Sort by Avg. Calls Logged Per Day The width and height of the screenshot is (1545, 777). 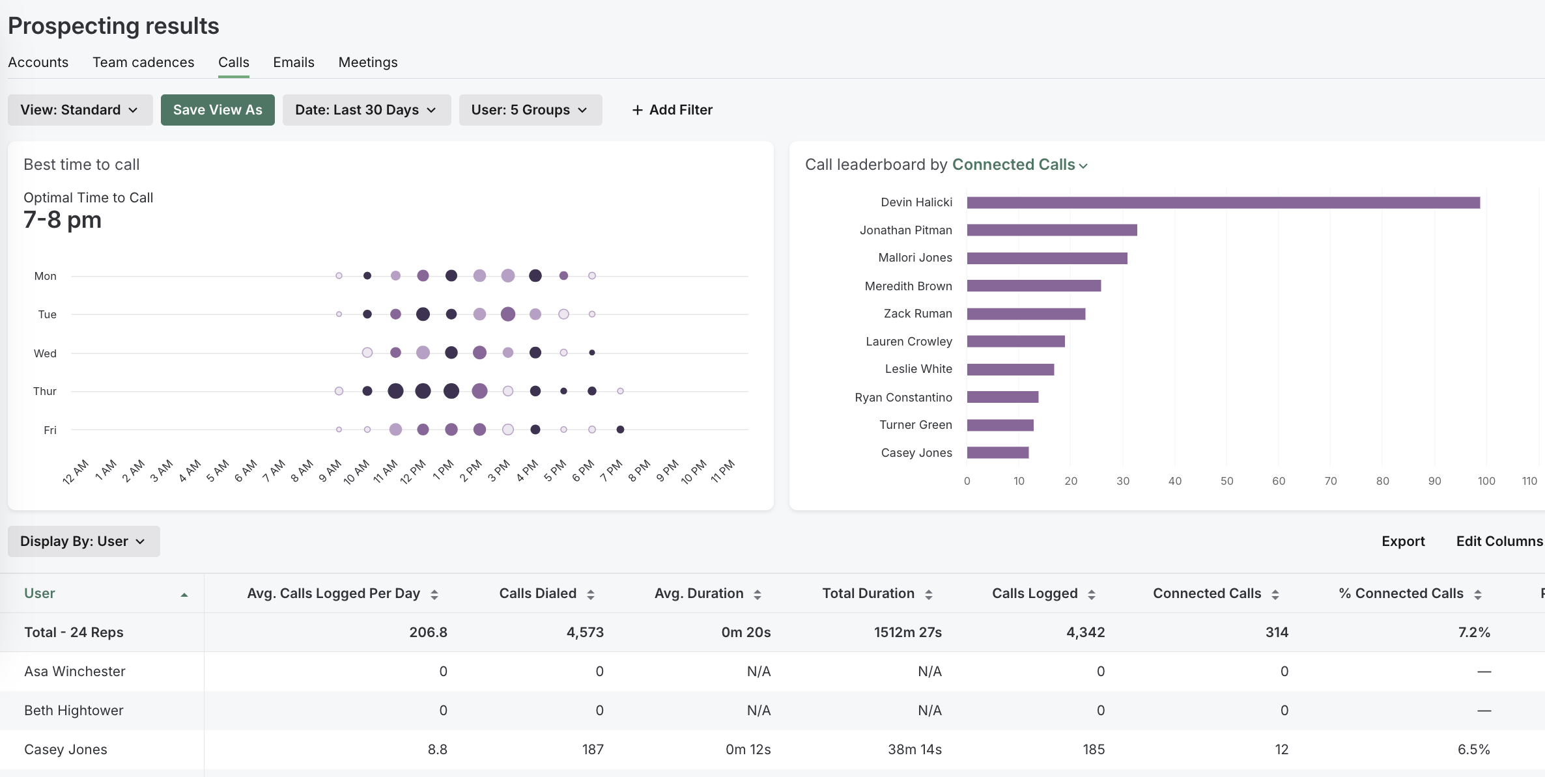point(434,593)
